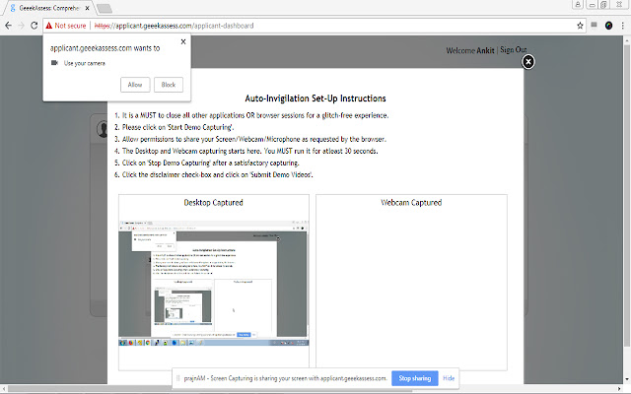Click the Not secure warning indicator
The height and width of the screenshot is (394, 631).
point(67,24)
